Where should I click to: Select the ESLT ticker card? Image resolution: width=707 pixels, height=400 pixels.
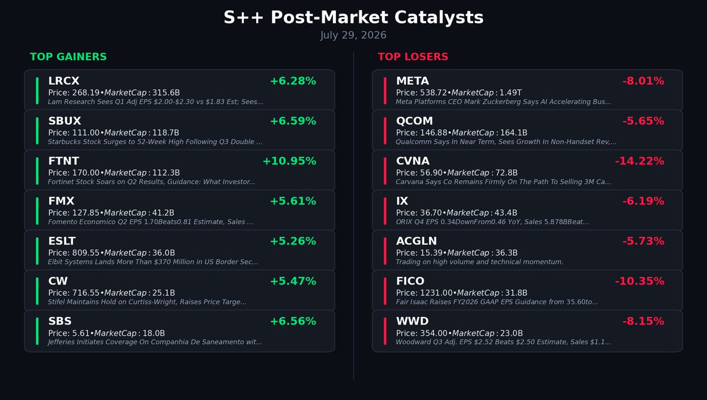[179, 250]
